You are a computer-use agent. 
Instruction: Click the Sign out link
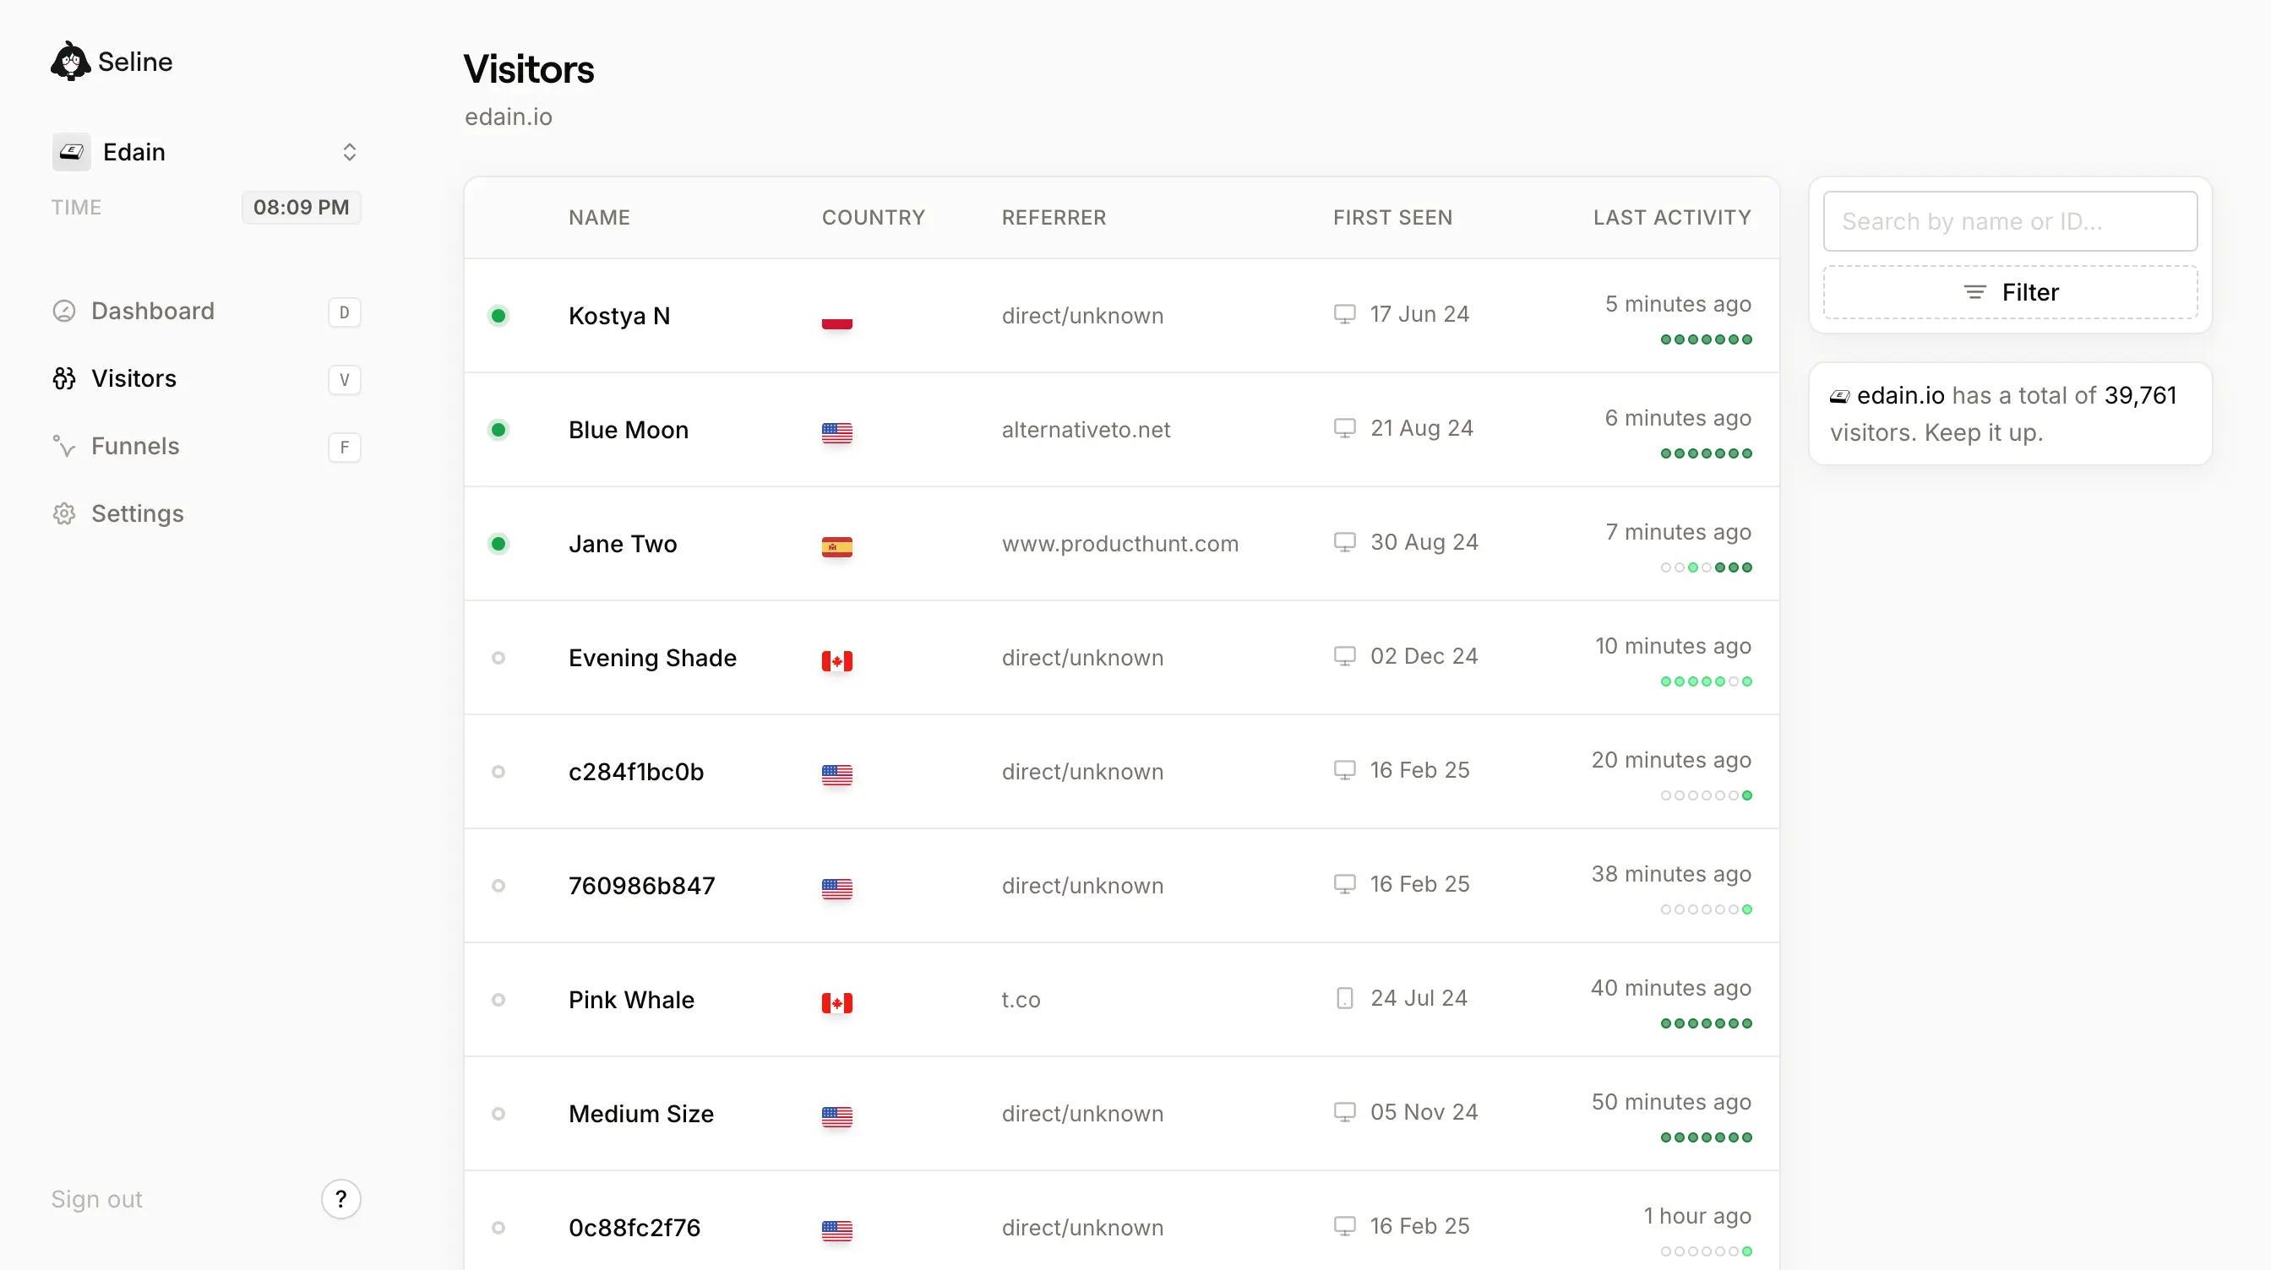(96, 1198)
